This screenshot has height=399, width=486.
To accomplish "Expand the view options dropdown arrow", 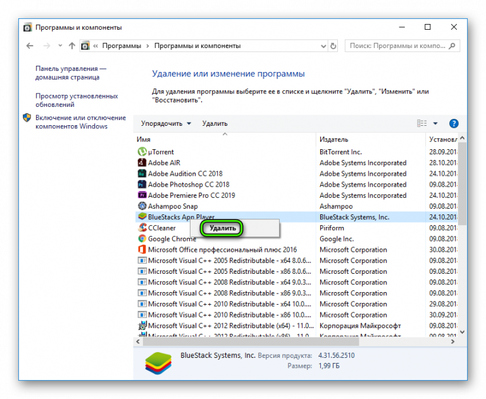I will pyautogui.click(x=435, y=123).
